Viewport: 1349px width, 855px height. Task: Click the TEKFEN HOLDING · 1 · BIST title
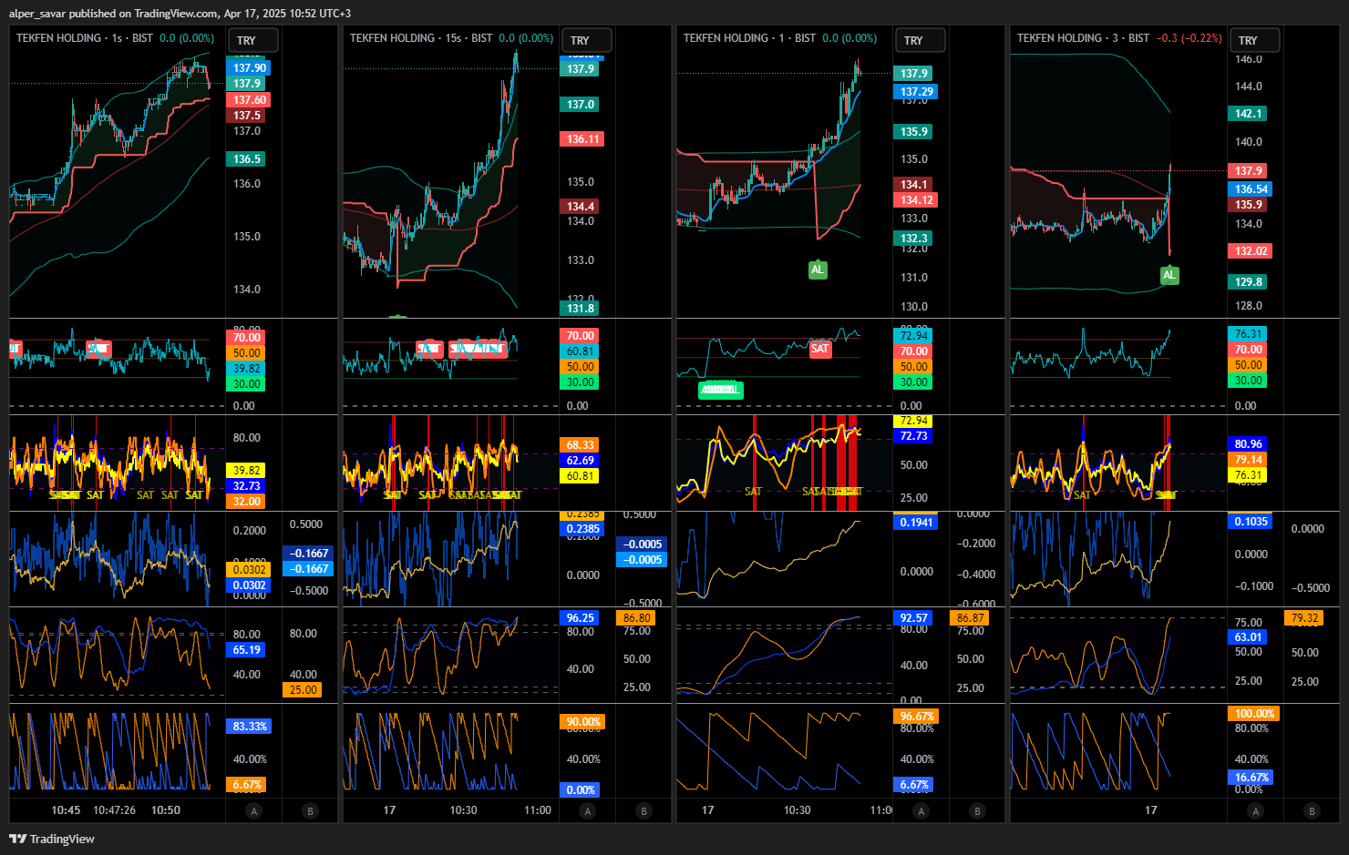tap(749, 38)
